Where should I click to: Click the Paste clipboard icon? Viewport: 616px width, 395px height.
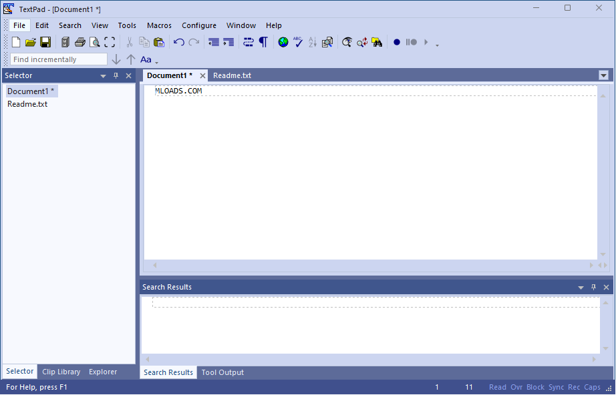pyautogui.click(x=159, y=42)
